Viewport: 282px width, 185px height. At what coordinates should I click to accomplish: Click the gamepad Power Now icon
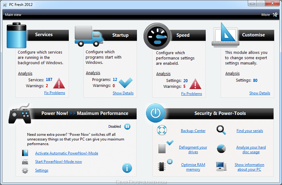click(x=20, y=114)
